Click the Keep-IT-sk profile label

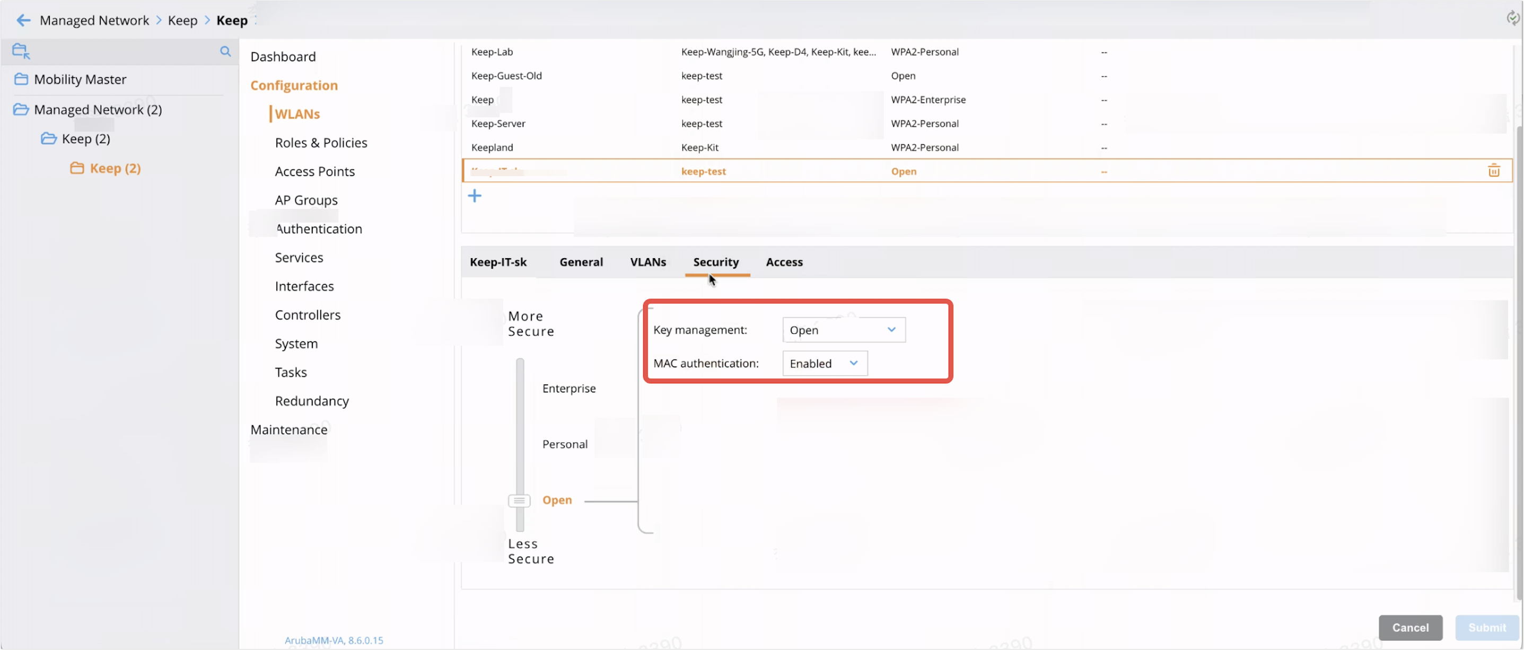click(497, 262)
